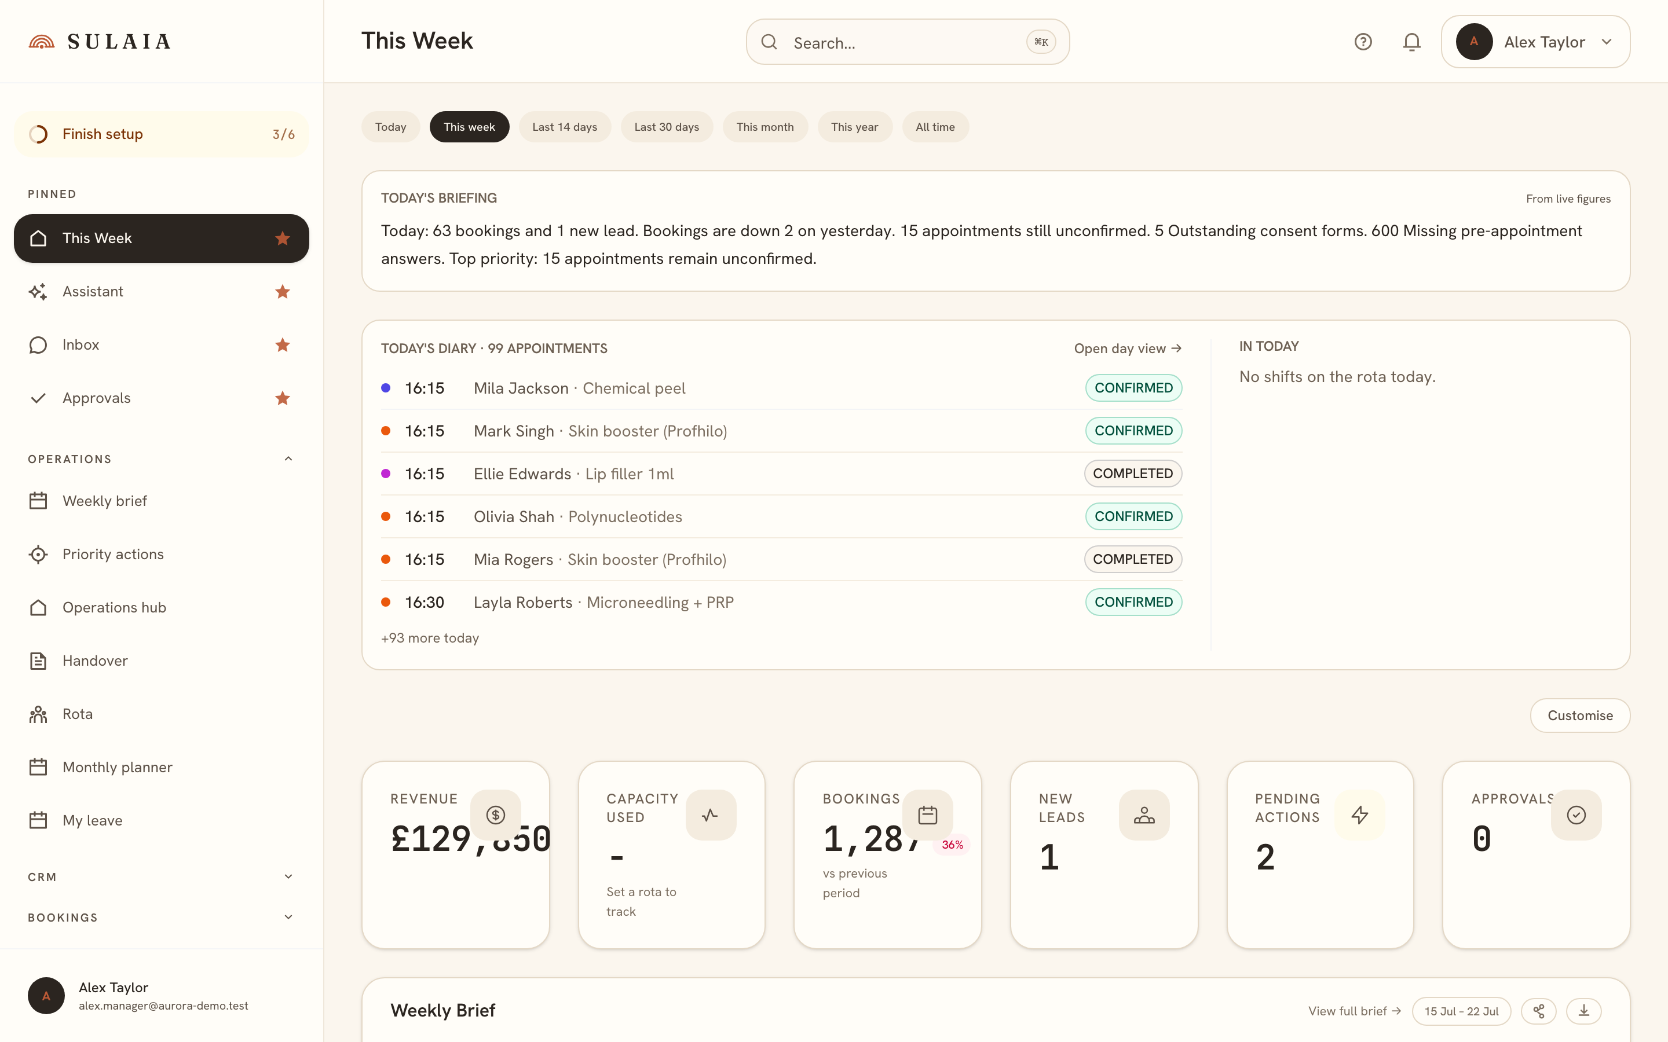Open the Weekly brief sidebar item

pyautogui.click(x=161, y=501)
